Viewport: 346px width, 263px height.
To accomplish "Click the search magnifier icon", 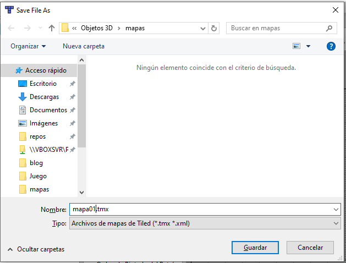I will [x=329, y=28].
